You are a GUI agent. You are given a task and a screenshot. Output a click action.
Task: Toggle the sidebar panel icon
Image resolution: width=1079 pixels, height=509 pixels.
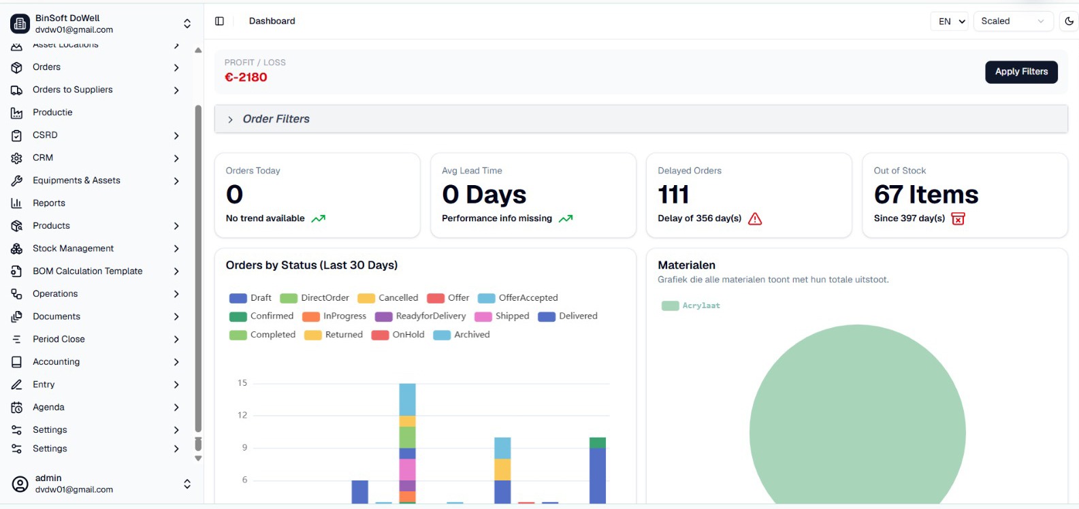click(x=219, y=21)
